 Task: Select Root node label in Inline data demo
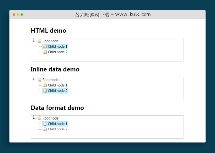tap(50, 80)
